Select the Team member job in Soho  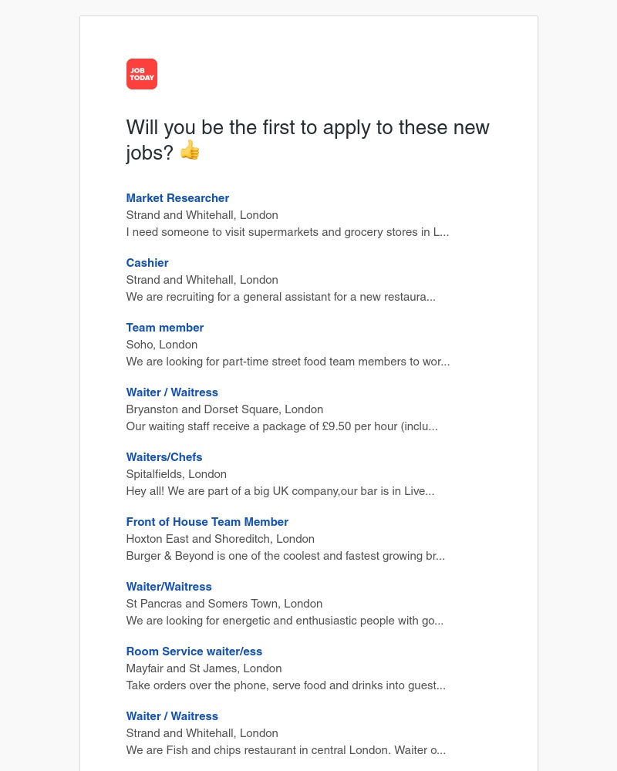pos(165,328)
